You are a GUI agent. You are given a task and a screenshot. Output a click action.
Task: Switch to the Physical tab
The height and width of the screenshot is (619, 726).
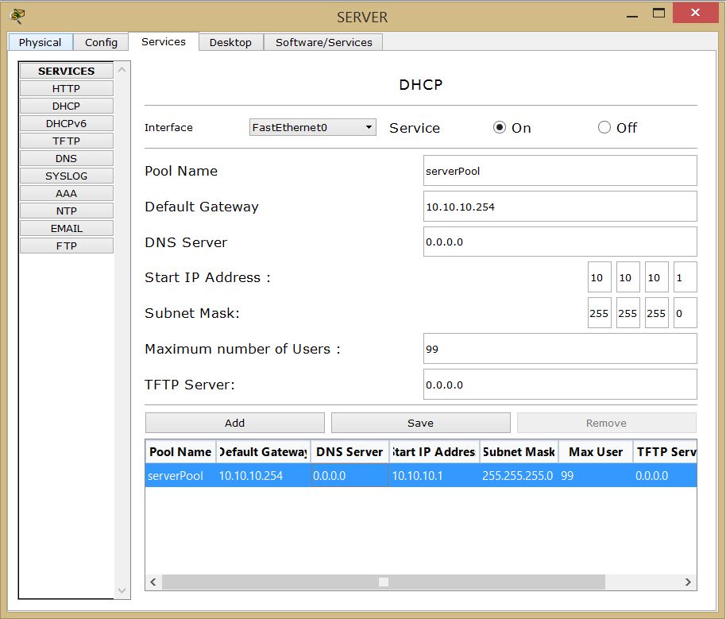(x=41, y=42)
